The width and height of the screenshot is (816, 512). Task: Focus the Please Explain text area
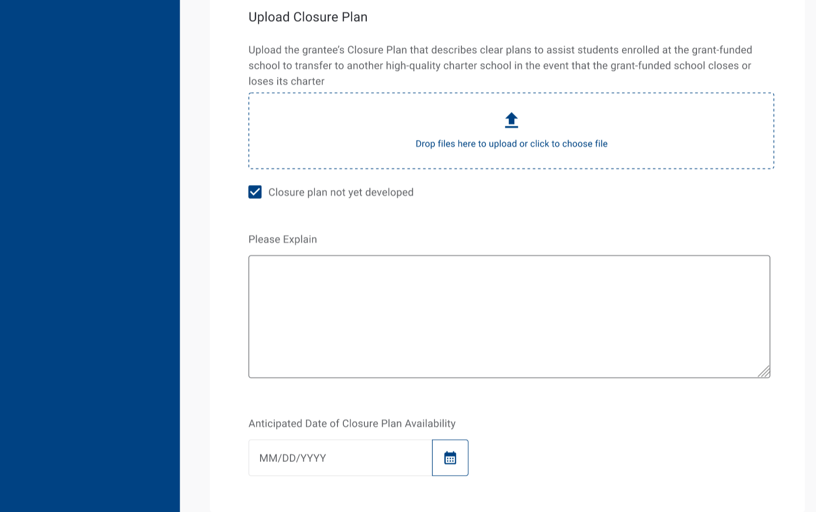click(x=509, y=316)
